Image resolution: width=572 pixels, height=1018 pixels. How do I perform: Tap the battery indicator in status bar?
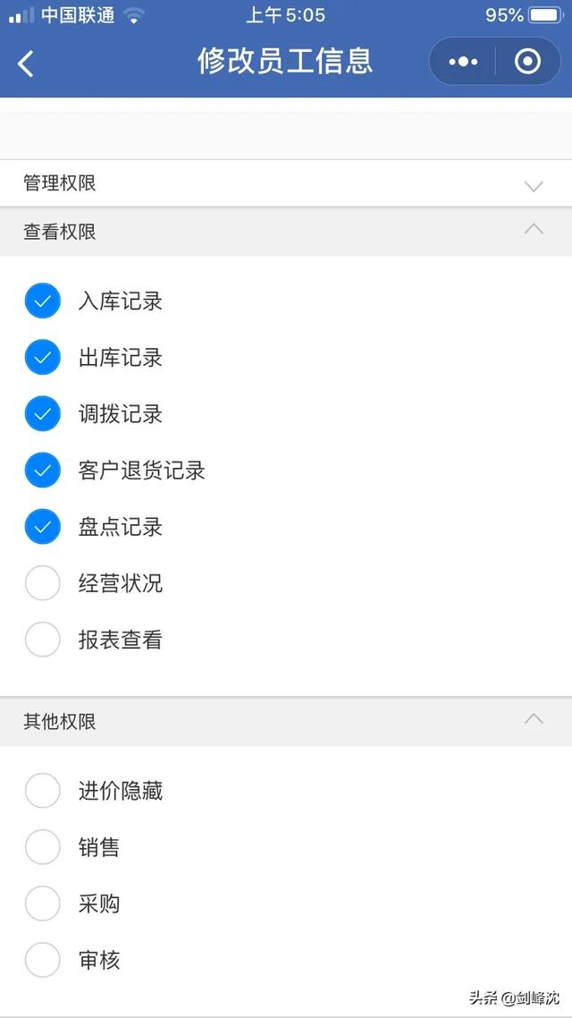click(x=545, y=15)
